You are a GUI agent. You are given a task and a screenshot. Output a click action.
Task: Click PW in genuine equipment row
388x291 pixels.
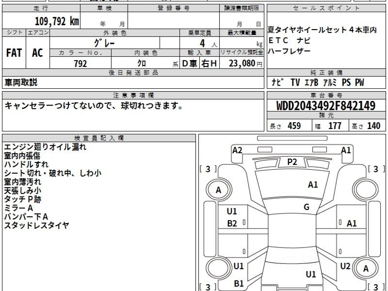click(360, 83)
